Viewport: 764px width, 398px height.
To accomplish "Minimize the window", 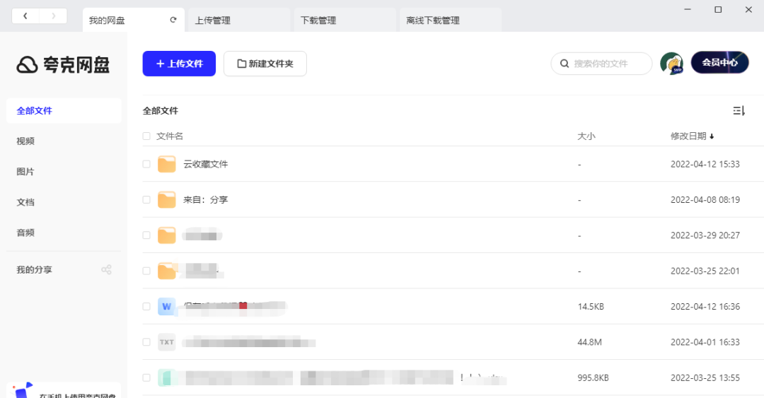I will tap(688, 9).
